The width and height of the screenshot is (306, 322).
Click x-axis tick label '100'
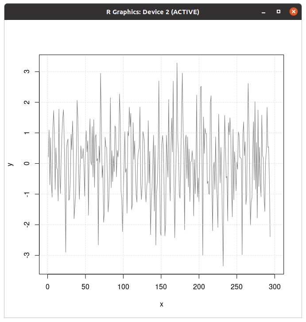pos(123,287)
